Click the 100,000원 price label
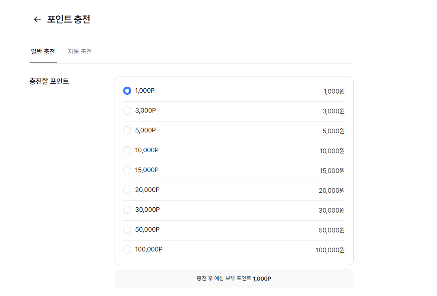 coord(330,250)
